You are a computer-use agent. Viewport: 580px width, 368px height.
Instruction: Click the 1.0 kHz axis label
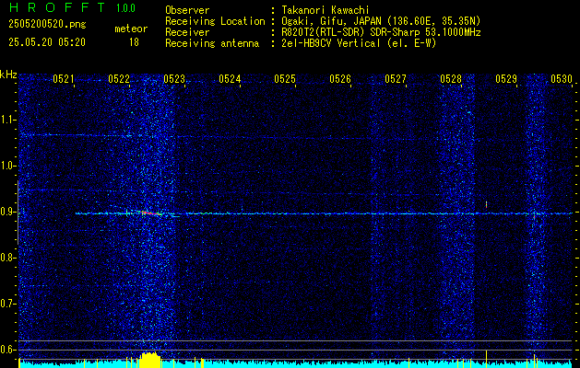[x=9, y=166]
